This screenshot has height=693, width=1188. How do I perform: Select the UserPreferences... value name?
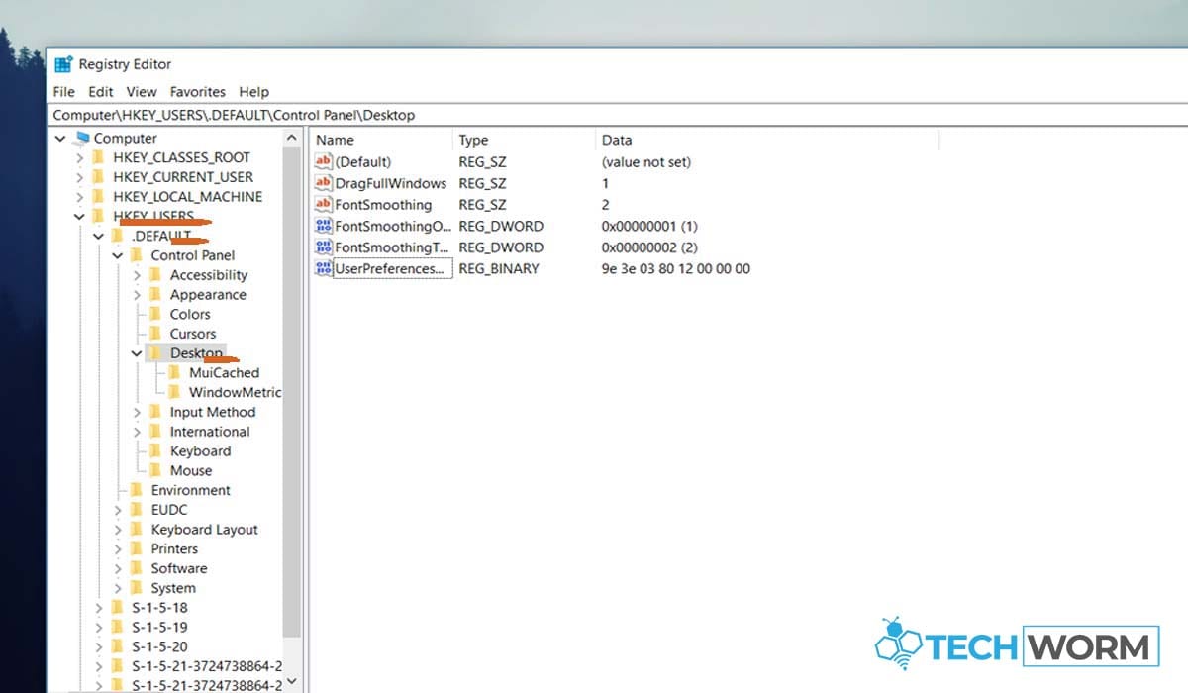coord(392,268)
